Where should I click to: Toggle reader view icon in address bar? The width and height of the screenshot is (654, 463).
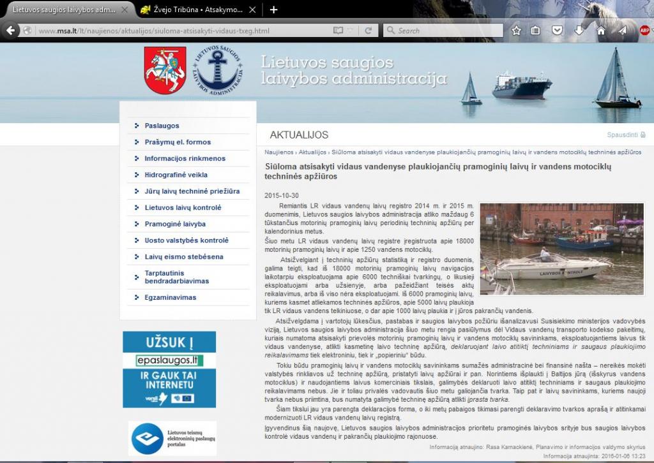338,31
